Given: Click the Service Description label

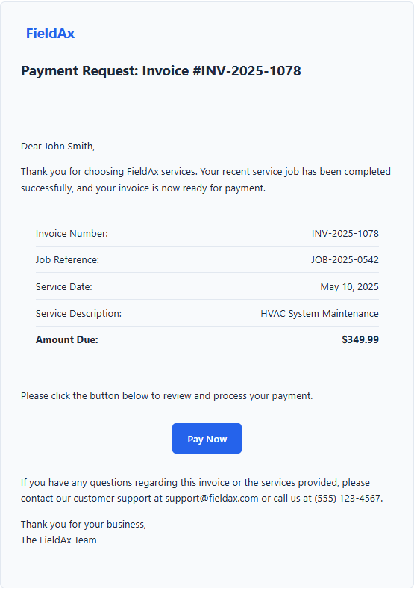Looking at the screenshot, I should 79,314.
